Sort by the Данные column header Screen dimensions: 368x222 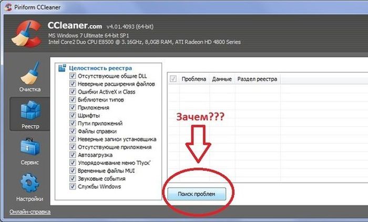221,79
